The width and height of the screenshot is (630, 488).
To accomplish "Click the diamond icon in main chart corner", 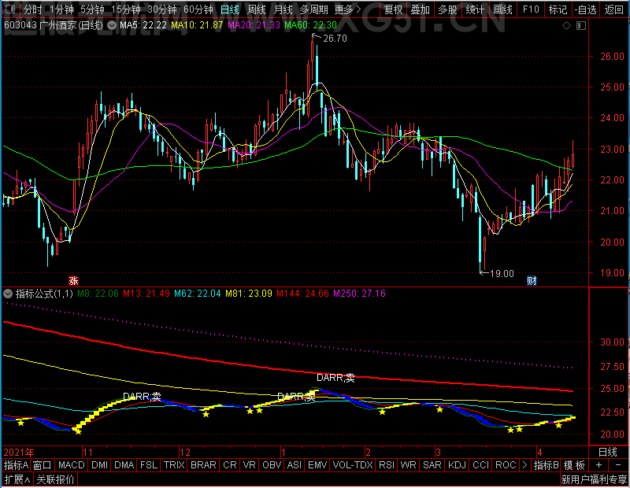I will [566, 26].
